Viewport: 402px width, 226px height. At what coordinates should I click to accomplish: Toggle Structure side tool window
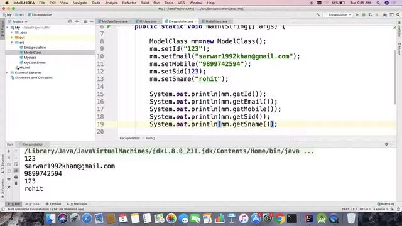coord(3,164)
